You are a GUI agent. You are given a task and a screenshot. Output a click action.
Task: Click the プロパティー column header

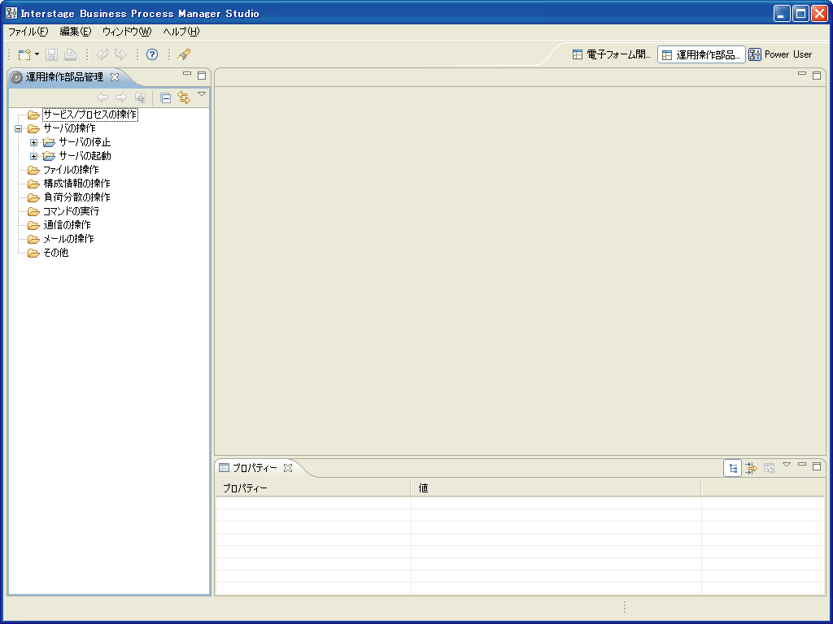click(313, 488)
